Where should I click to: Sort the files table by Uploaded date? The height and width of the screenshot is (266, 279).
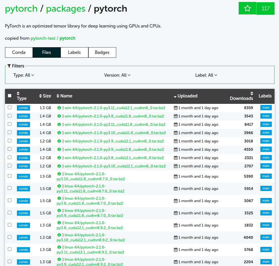click(x=186, y=96)
